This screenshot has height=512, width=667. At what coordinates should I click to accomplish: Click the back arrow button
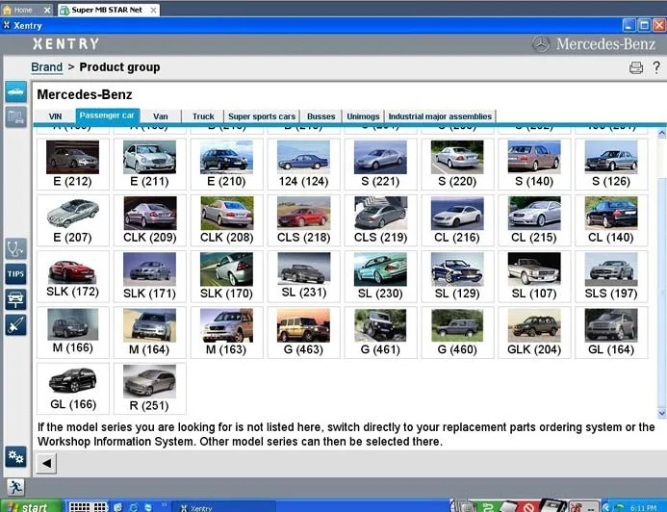tap(46, 463)
